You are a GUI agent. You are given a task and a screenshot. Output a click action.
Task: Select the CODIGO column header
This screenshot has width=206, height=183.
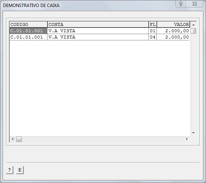tap(29, 24)
